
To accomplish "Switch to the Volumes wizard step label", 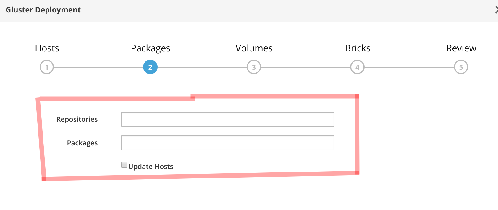I will click(254, 48).
